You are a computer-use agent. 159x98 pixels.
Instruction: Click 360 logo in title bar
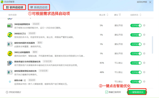tap(2, 2)
